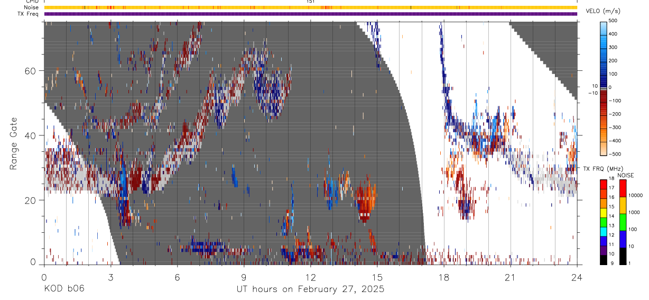Click the '10000' noise scale value
649x300 pixels.
636,196
